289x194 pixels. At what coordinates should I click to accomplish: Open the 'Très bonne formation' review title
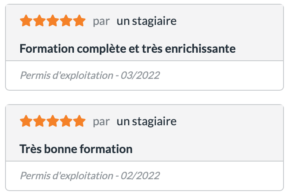pos(76,149)
